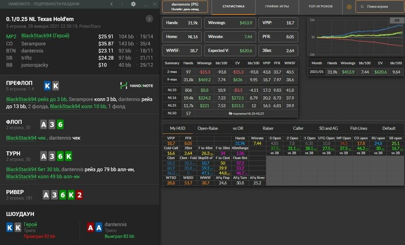Select the Raiser tab
The width and height of the screenshot is (405, 245).
(268, 128)
